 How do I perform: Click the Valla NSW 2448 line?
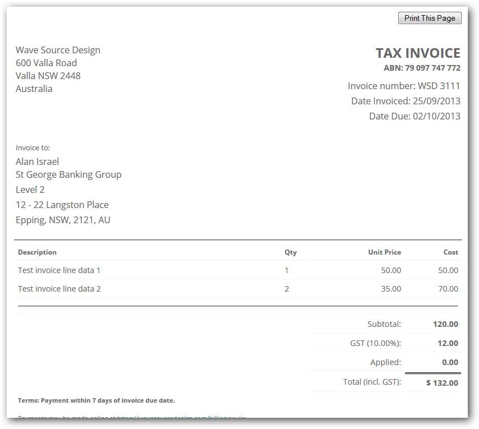[48, 76]
